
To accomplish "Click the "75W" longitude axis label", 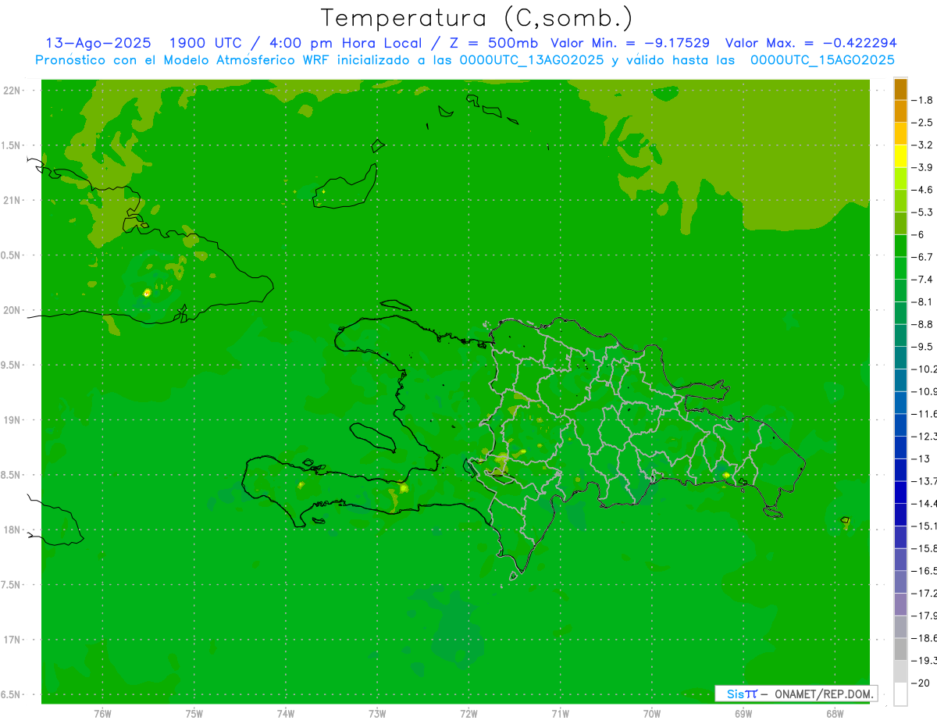I will (x=194, y=714).
